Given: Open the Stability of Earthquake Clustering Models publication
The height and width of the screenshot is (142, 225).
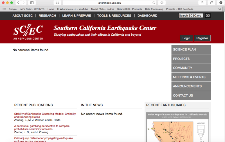Looking at the screenshot, I should 45,115.
